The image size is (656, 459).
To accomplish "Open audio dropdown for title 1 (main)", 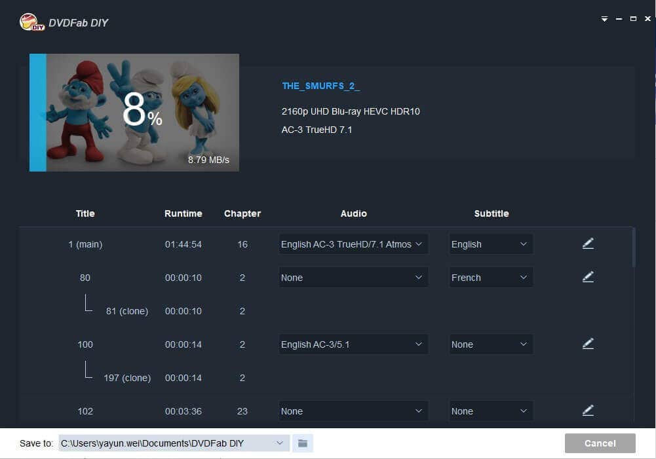I will (353, 244).
